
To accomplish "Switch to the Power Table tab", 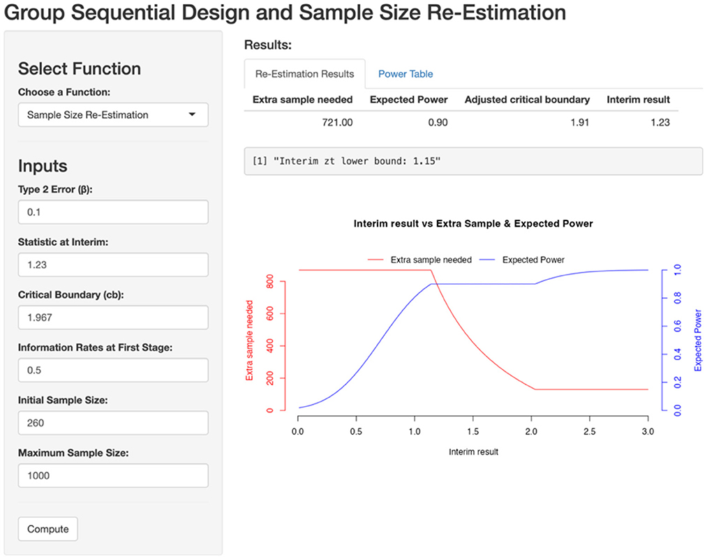I will [x=405, y=74].
